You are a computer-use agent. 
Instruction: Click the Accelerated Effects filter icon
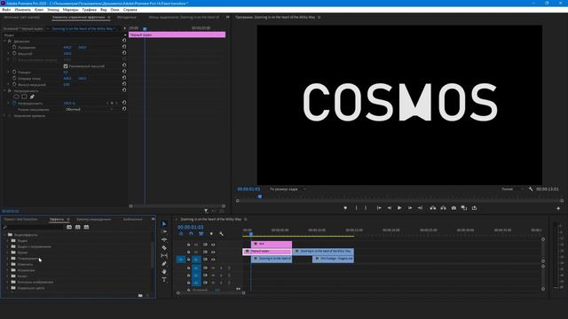pos(69,227)
